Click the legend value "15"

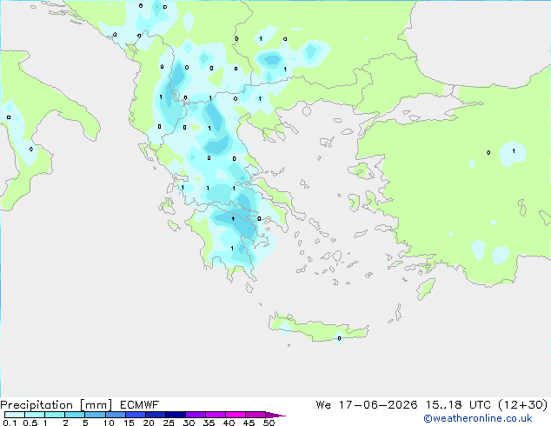coord(129,423)
